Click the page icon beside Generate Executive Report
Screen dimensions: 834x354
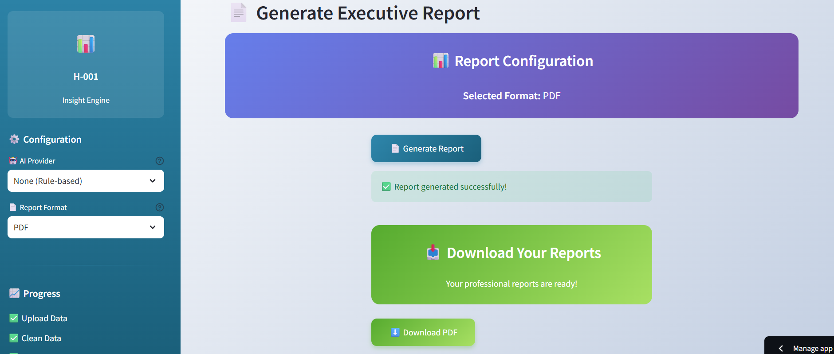tap(239, 13)
